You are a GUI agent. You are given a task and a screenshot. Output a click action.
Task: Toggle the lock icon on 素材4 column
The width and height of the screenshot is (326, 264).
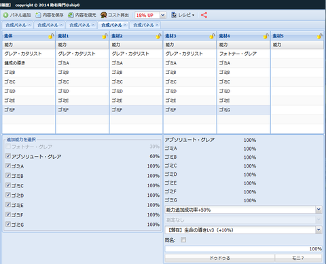(266, 36)
